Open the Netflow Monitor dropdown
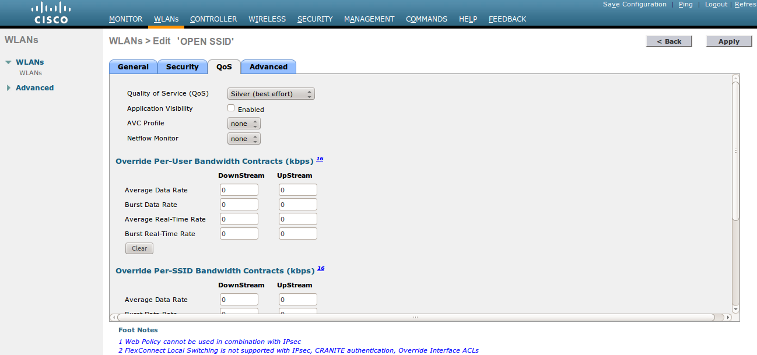 (x=244, y=138)
